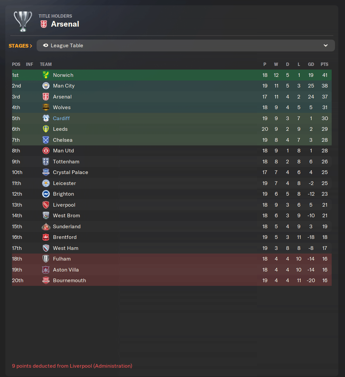Sort table by PTS column header

pos(324,64)
